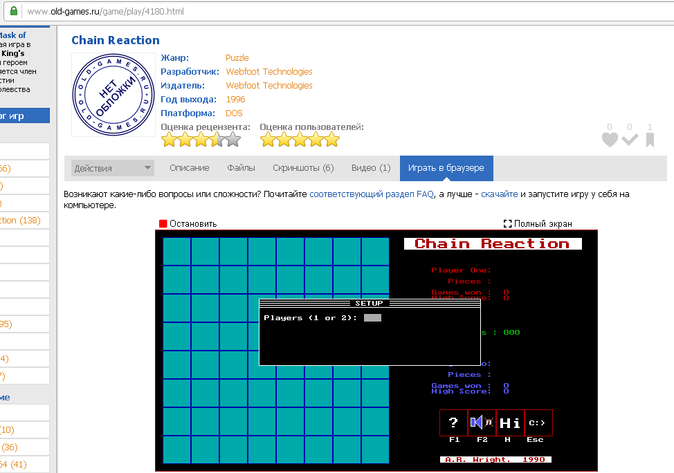
Task: Click the sidebar link ending (138)
Action: [x=20, y=221]
